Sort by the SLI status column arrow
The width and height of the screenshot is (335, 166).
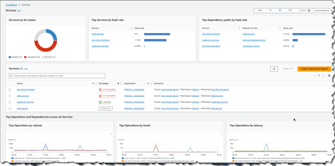coord(118,83)
